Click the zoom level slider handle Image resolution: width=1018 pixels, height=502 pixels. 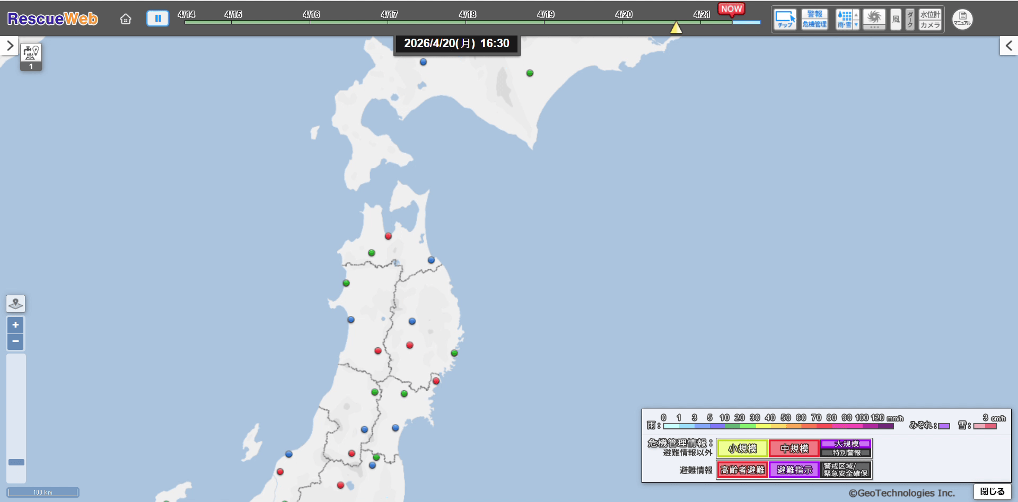pos(16,462)
